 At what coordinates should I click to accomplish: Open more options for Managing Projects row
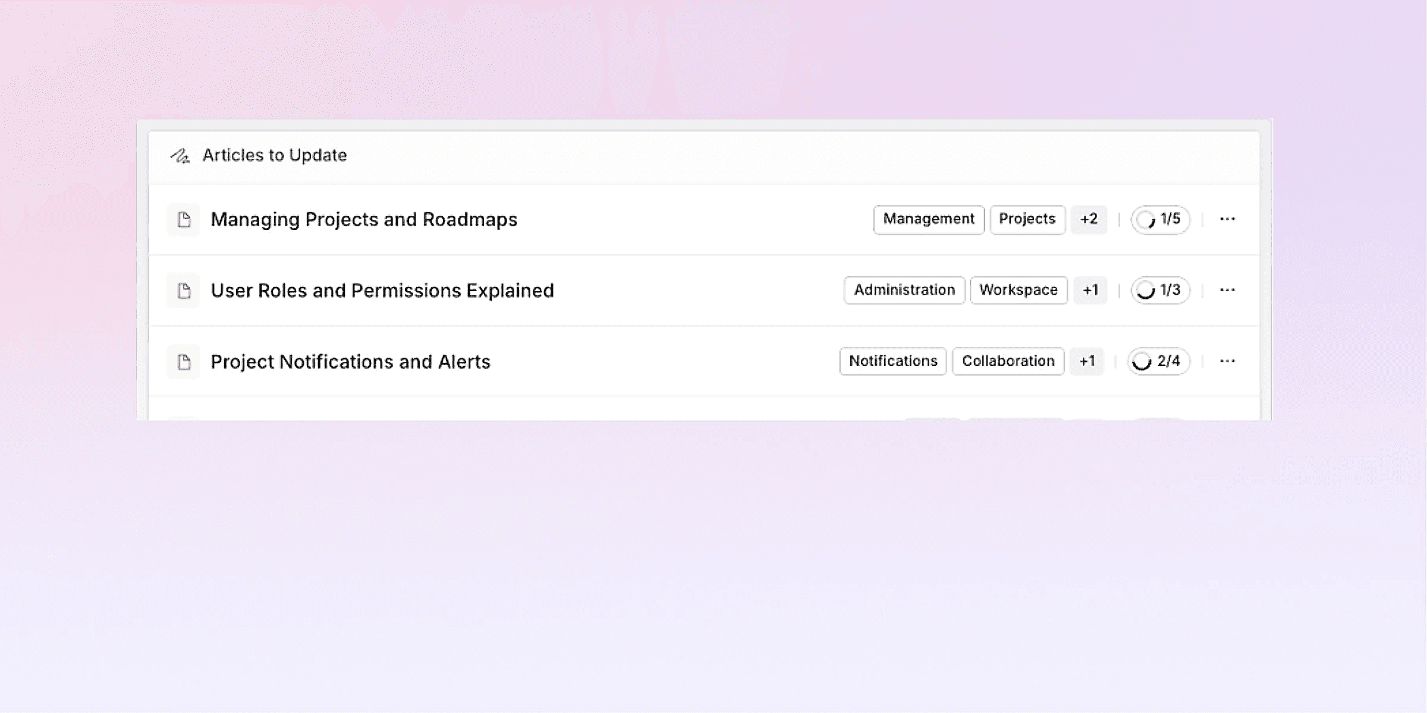point(1227,219)
